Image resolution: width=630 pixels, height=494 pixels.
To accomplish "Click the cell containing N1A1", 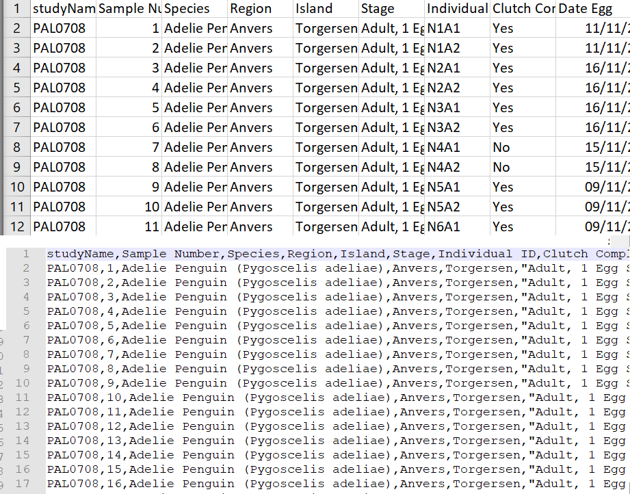I will [x=456, y=29].
